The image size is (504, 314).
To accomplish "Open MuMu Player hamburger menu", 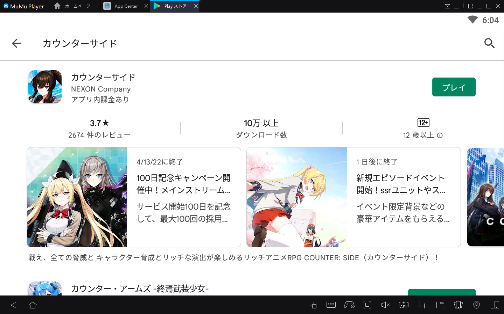I will coord(456,6).
